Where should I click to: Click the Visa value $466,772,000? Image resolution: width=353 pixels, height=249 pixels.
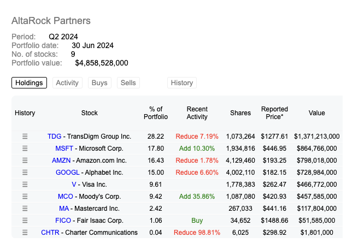(317, 185)
